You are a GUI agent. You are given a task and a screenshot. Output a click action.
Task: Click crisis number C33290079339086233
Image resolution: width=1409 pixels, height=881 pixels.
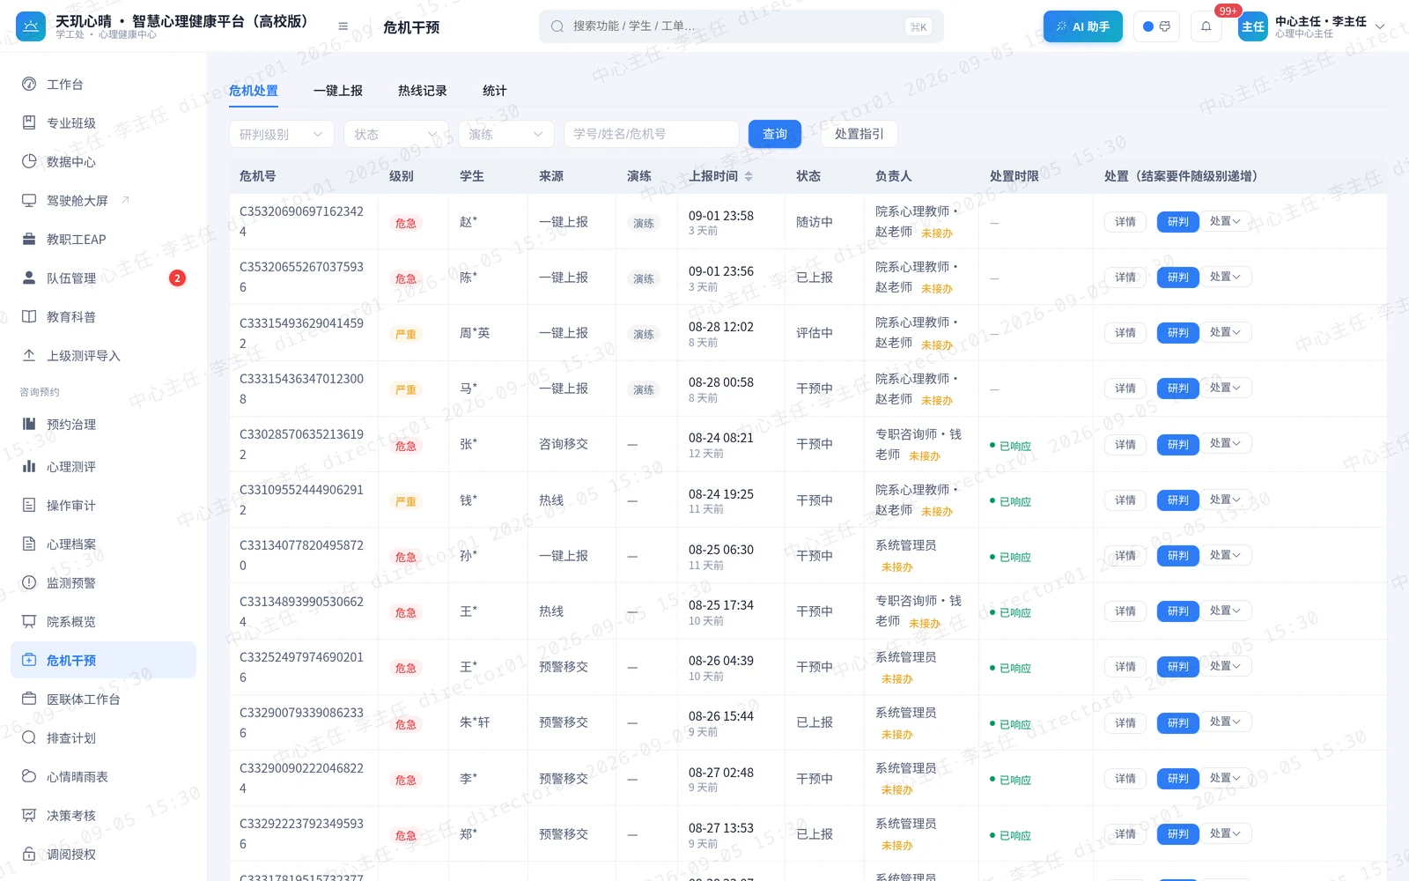pyautogui.click(x=301, y=722)
